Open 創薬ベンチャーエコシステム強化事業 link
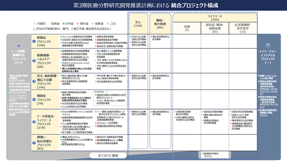 click(268, 77)
